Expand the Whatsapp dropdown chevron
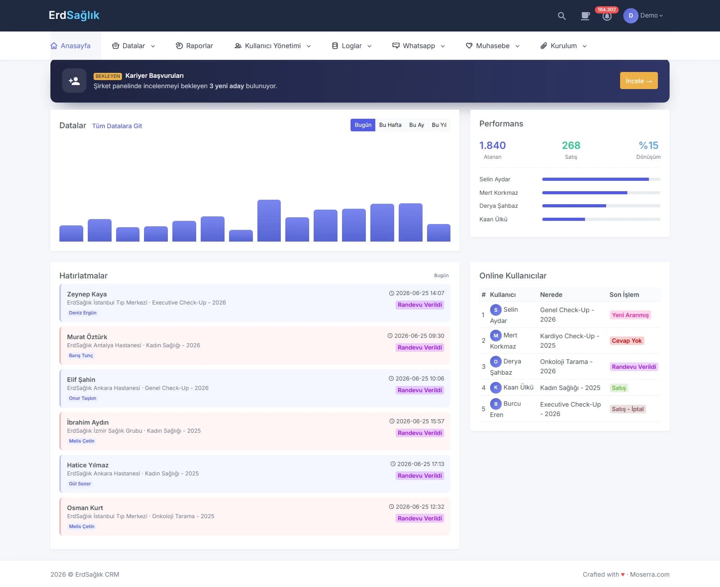The image size is (720, 587). point(443,46)
